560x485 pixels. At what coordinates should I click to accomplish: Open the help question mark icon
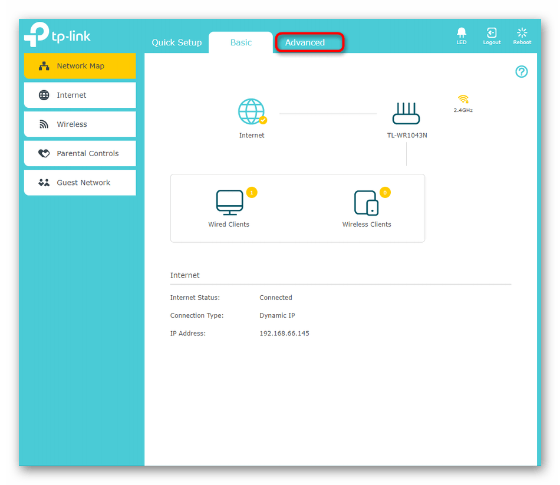click(x=521, y=72)
